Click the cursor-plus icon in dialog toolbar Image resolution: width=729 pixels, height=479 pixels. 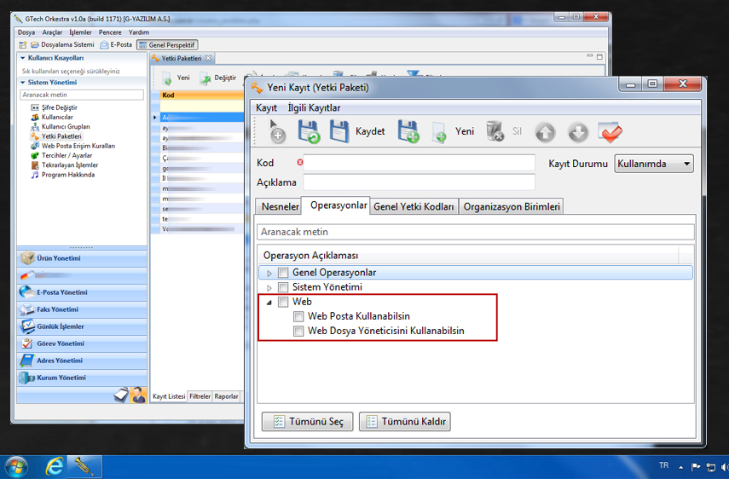[276, 131]
